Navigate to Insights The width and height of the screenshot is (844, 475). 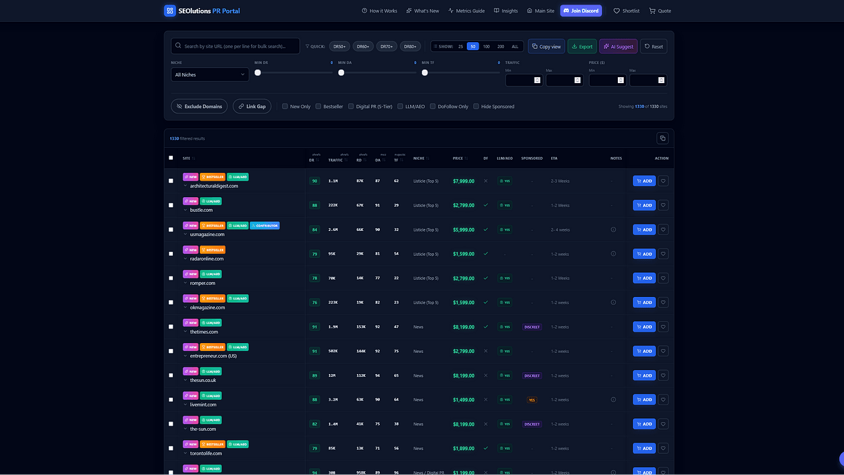pos(506,11)
